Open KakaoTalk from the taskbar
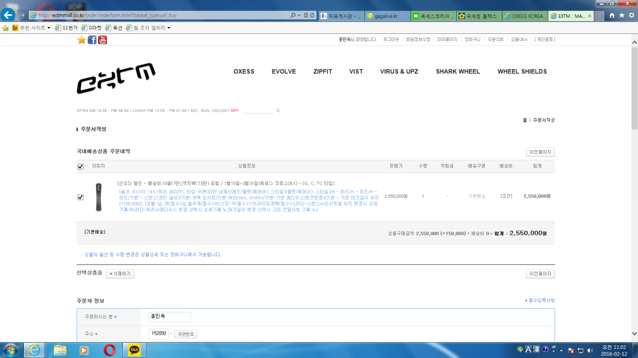The image size is (638, 358). (135, 350)
